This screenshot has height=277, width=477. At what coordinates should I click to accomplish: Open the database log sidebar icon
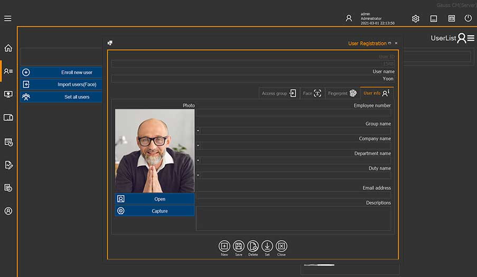pos(8,188)
